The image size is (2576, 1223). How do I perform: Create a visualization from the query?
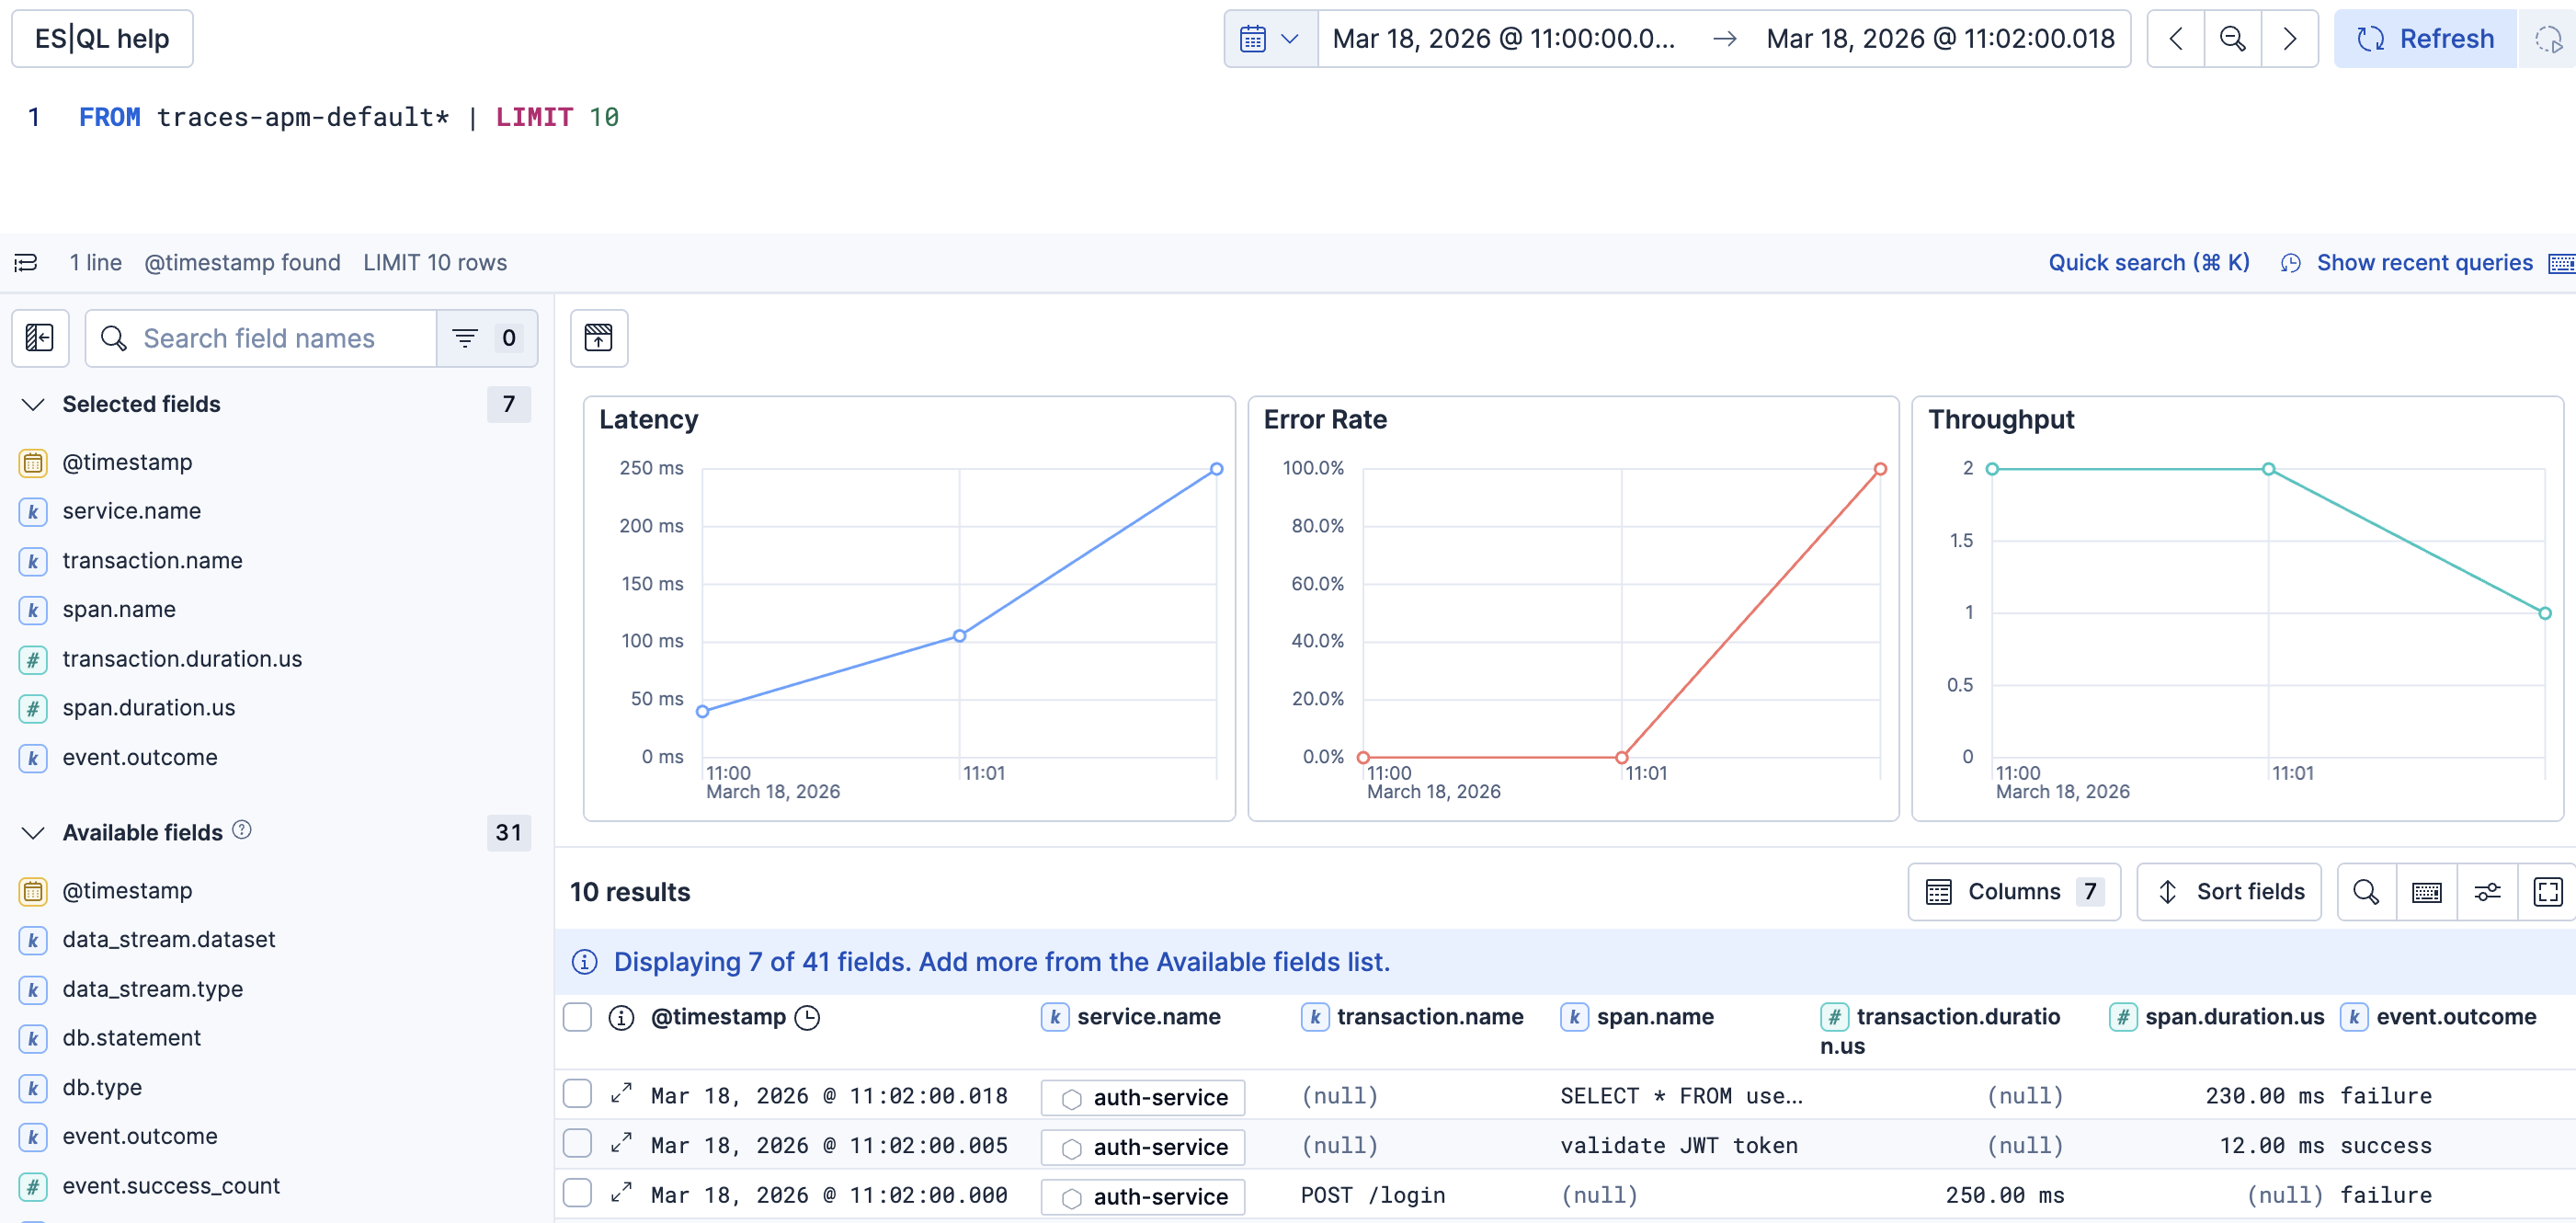point(598,338)
